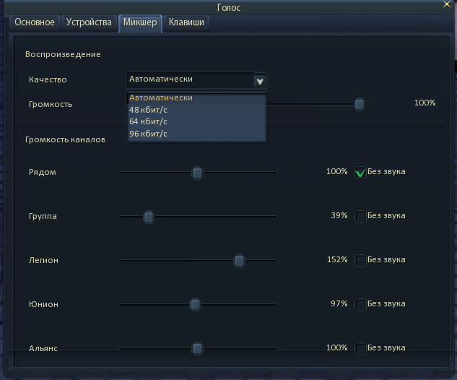Screen dimensions: 457x380
Task: Click the Легион volume slider knob
Action: coord(239,261)
